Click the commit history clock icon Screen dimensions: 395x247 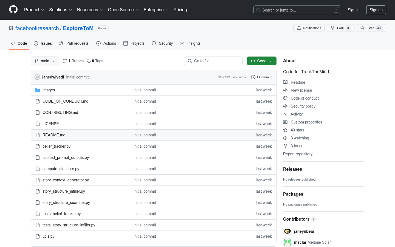[253, 77]
